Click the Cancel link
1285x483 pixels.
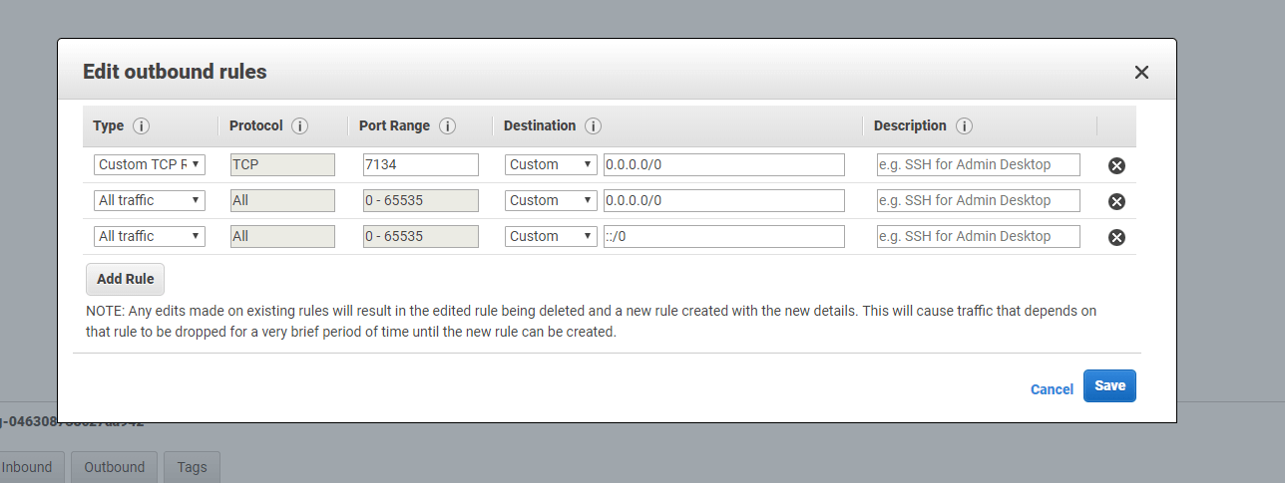(1052, 389)
